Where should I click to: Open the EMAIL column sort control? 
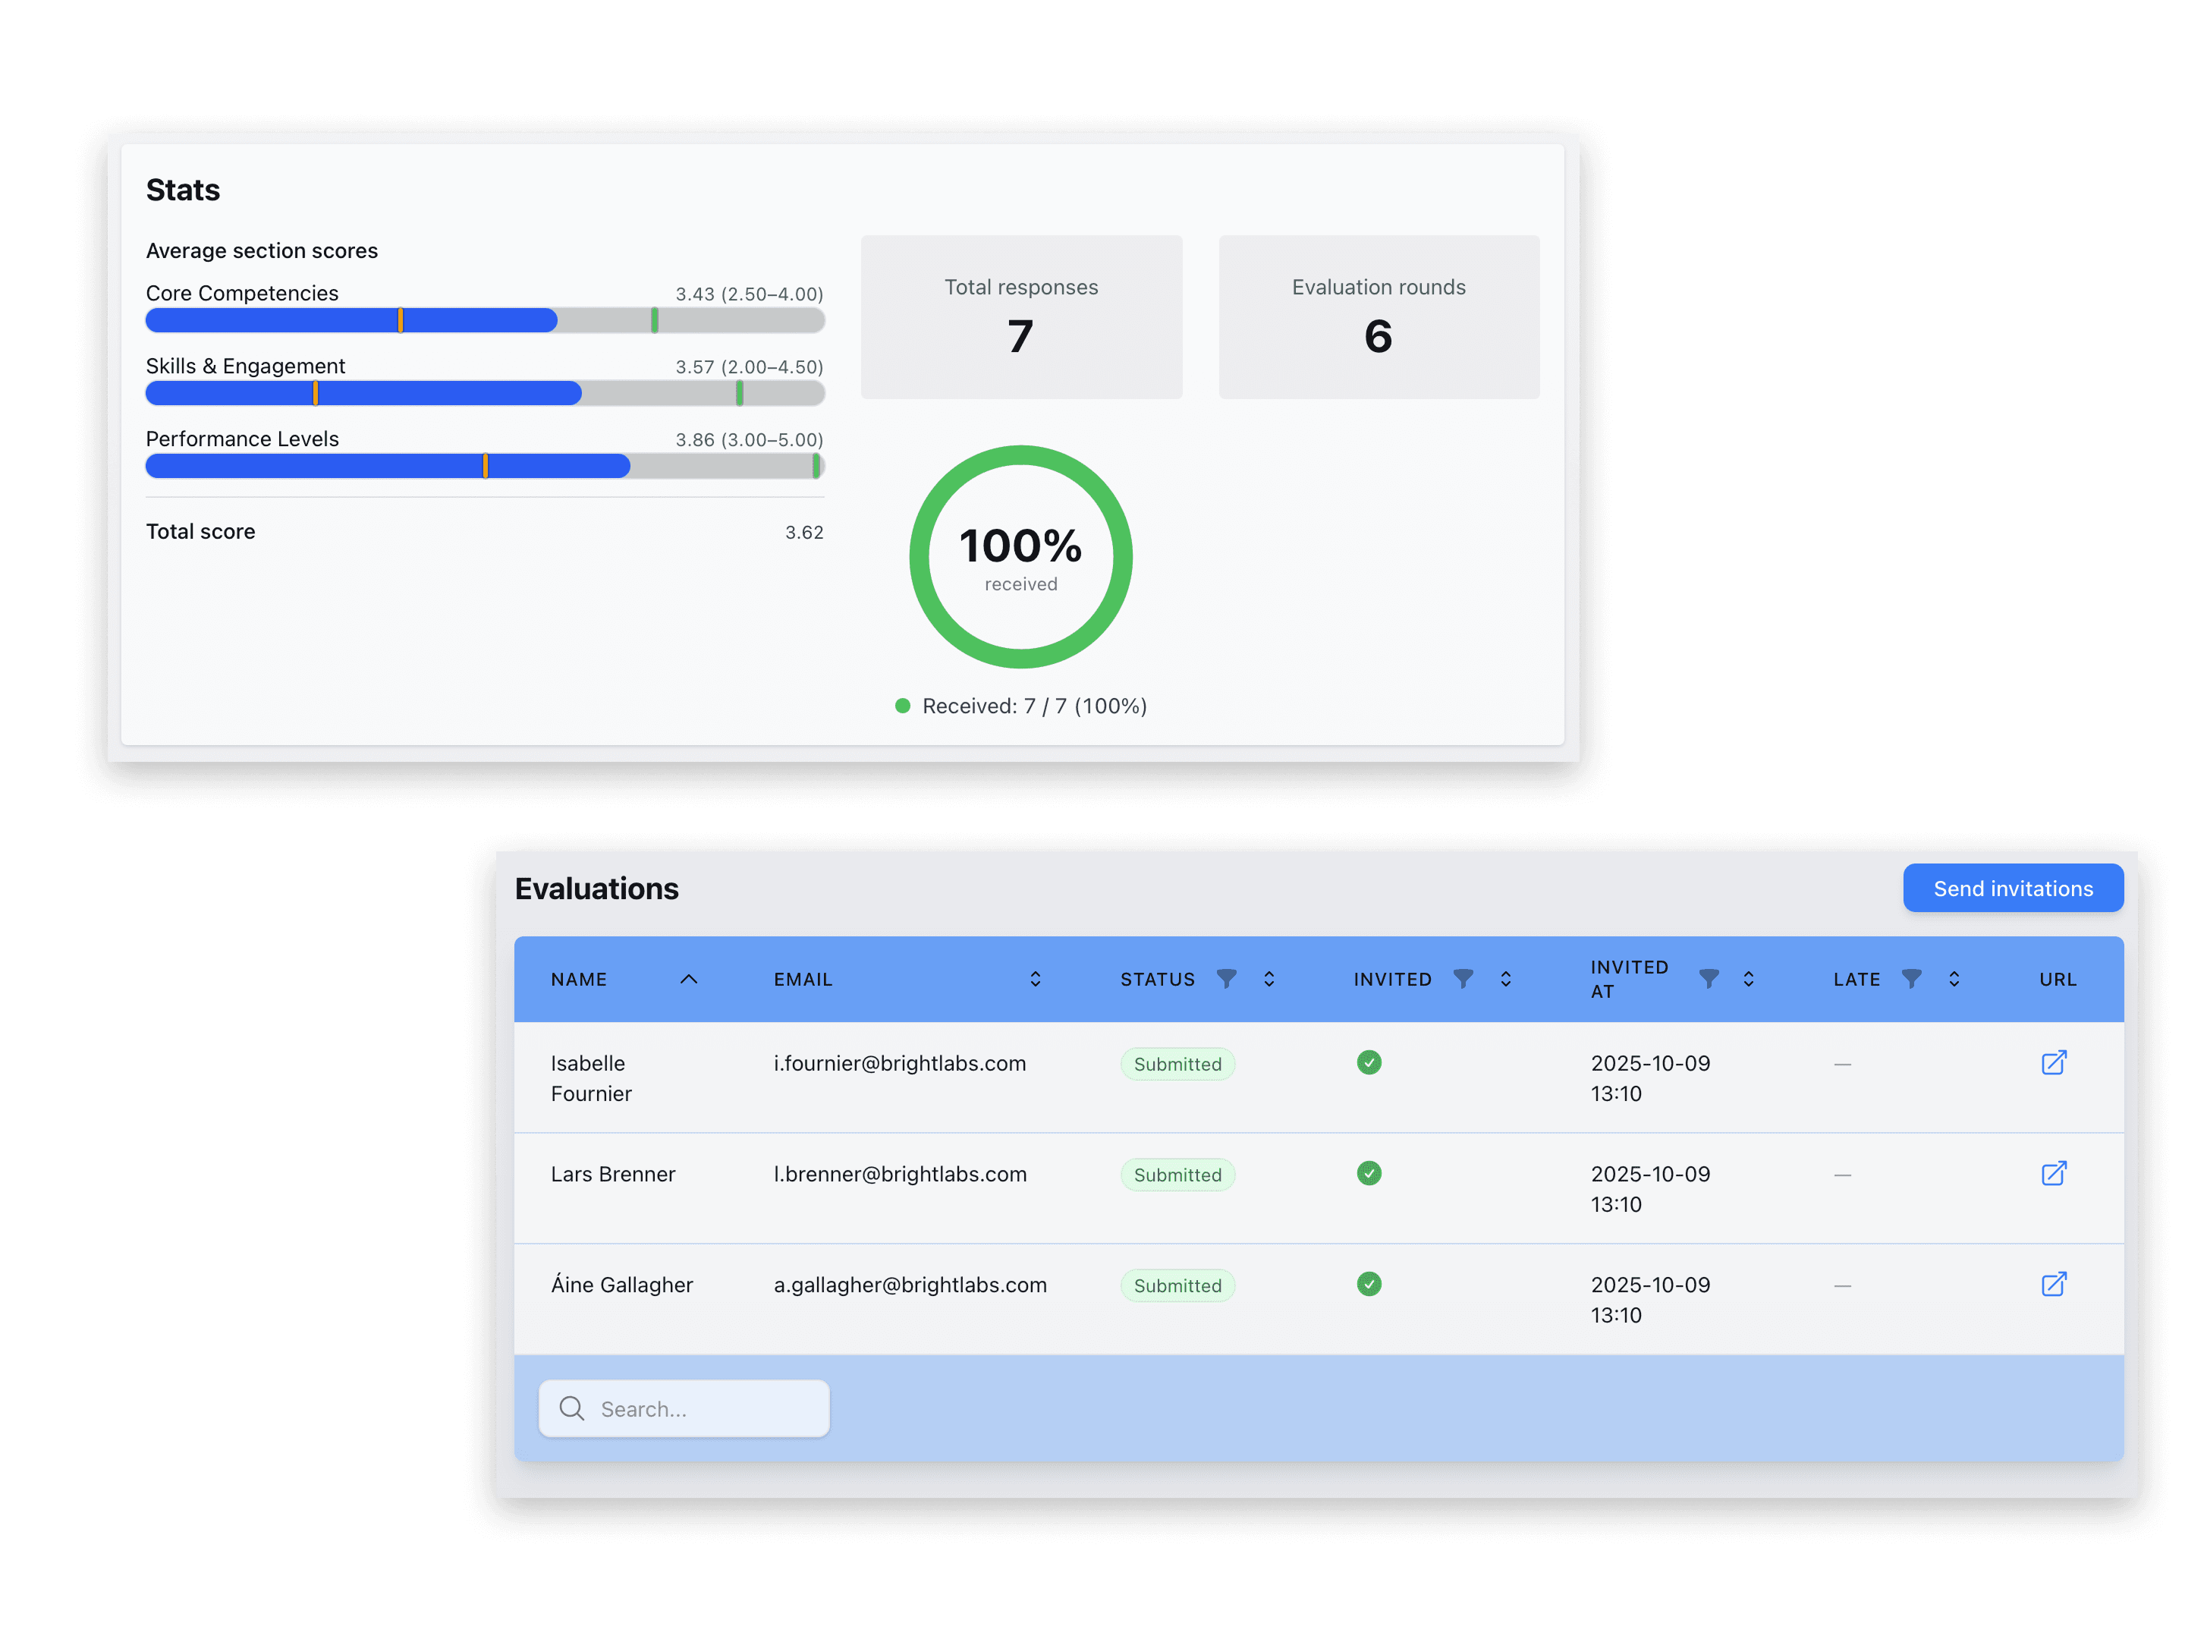point(1035,979)
